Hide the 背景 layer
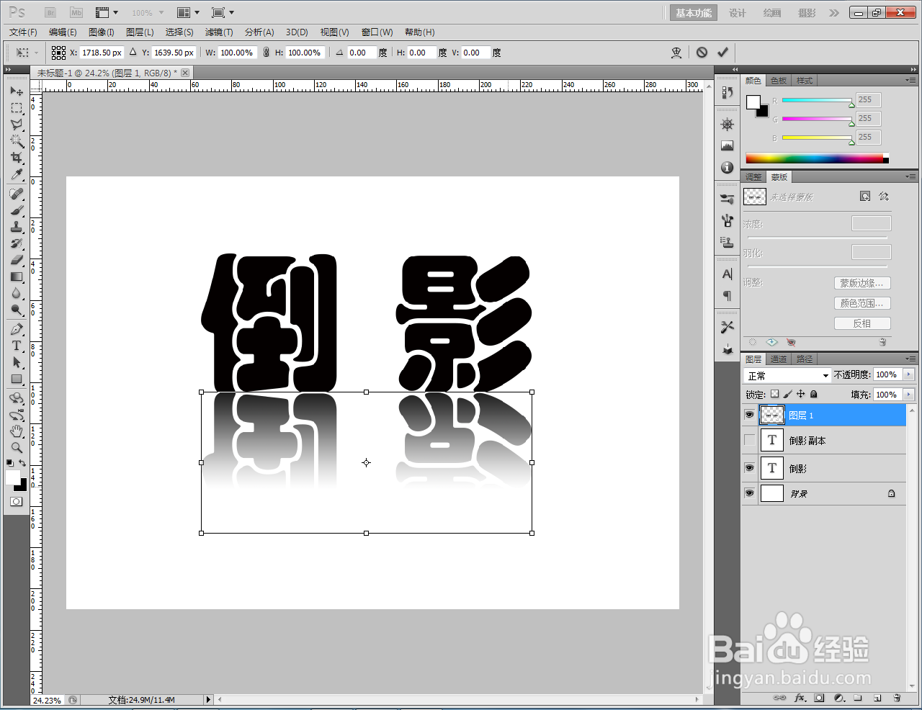The height and width of the screenshot is (710, 922). pyautogui.click(x=750, y=493)
